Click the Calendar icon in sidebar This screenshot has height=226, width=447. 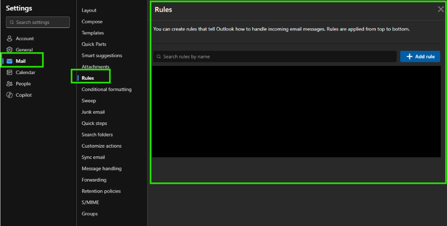[10, 72]
